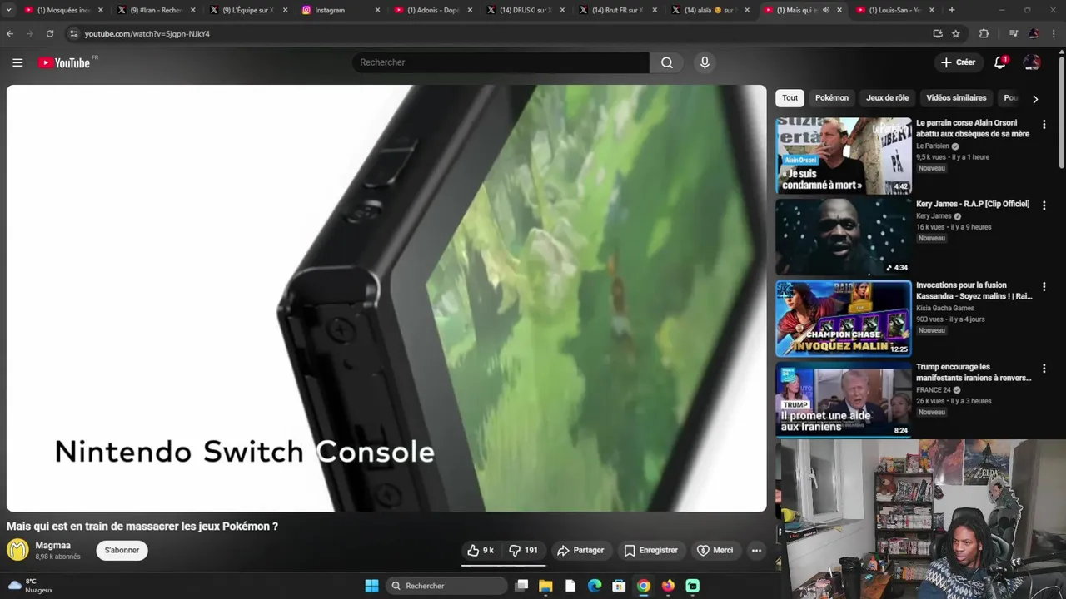Open the Magmaa channel avatar
1066x599 pixels.
[x=17, y=550]
